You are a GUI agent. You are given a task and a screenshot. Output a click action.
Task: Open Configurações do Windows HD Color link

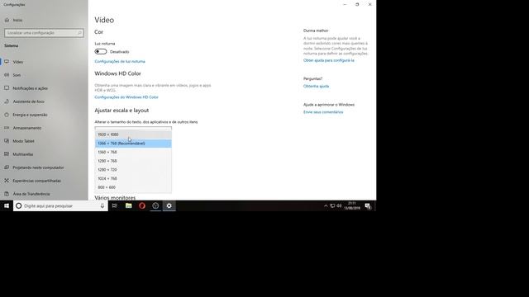(126, 97)
